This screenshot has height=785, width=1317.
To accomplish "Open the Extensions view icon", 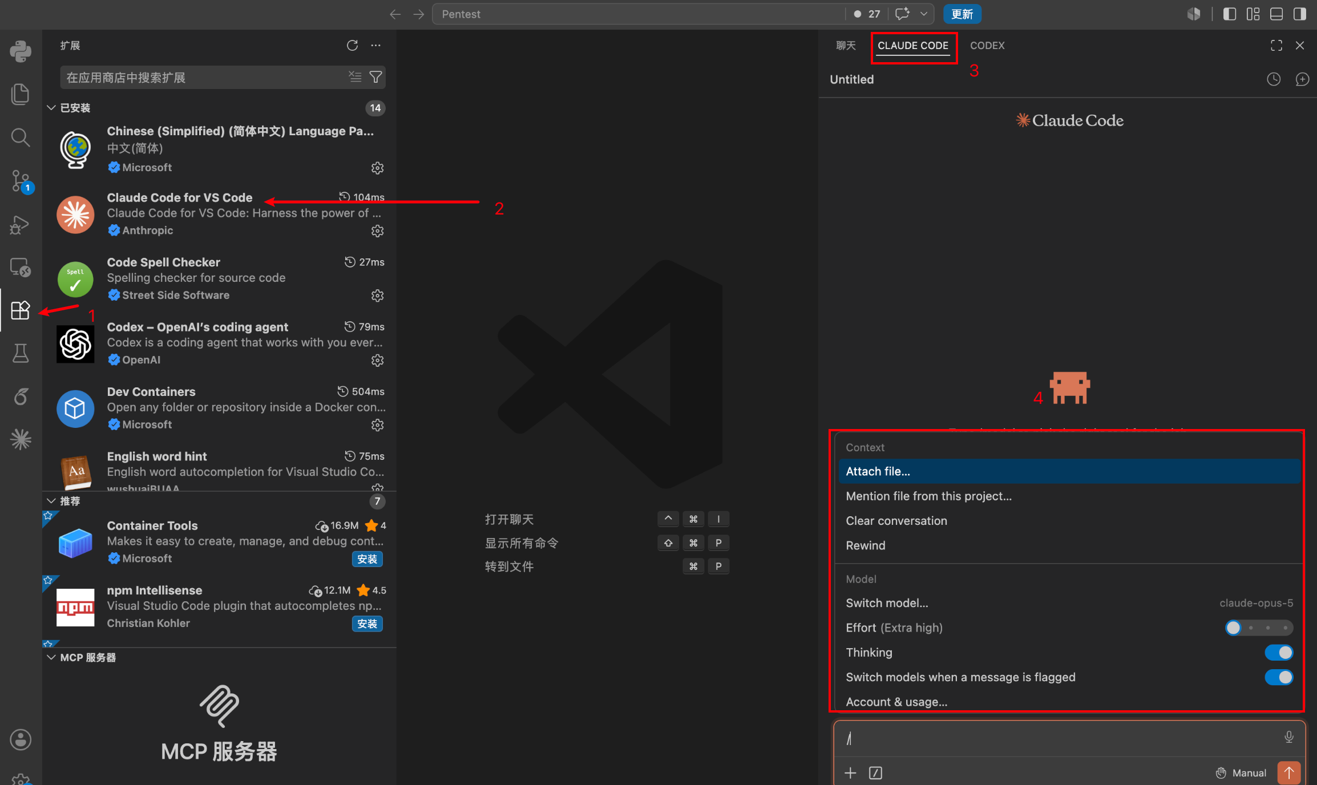I will click(x=21, y=310).
